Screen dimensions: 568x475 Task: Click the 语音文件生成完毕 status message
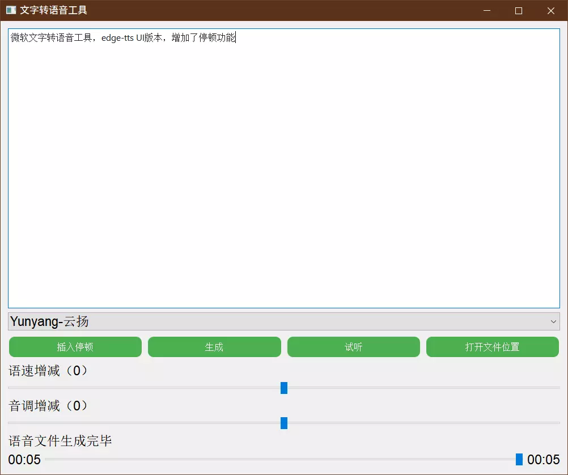pyautogui.click(x=60, y=441)
